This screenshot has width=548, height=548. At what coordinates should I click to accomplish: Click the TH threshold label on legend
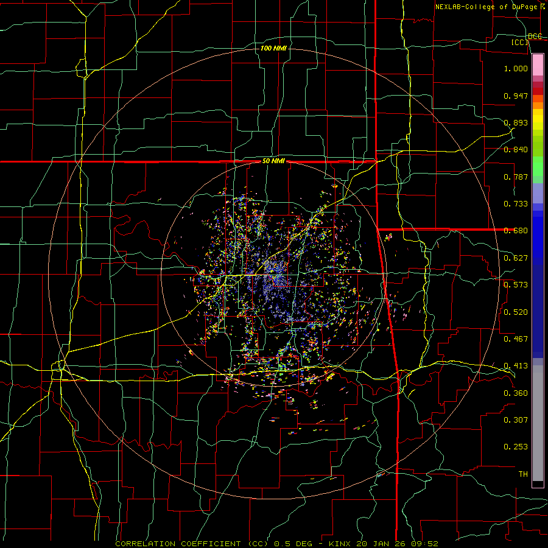tap(523, 474)
